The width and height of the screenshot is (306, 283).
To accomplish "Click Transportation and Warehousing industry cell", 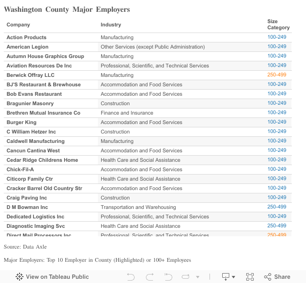I will click(x=138, y=207).
